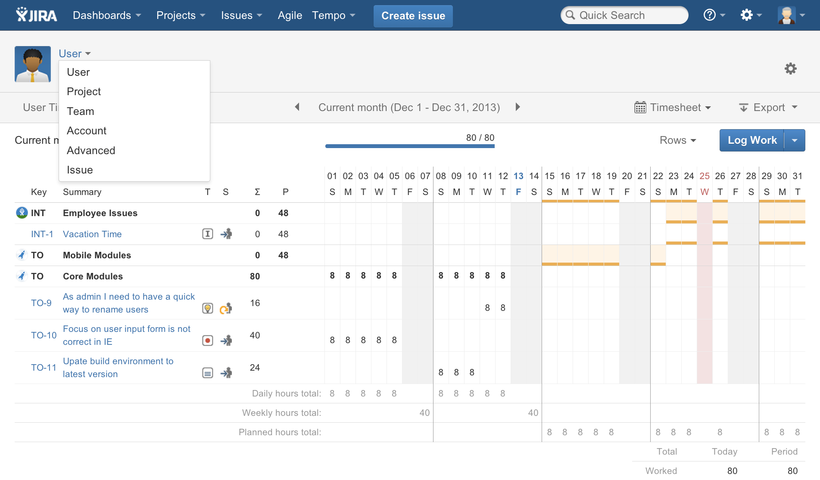Open the Rows dropdown
This screenshot has height=480, width=820.
(678, 140)
